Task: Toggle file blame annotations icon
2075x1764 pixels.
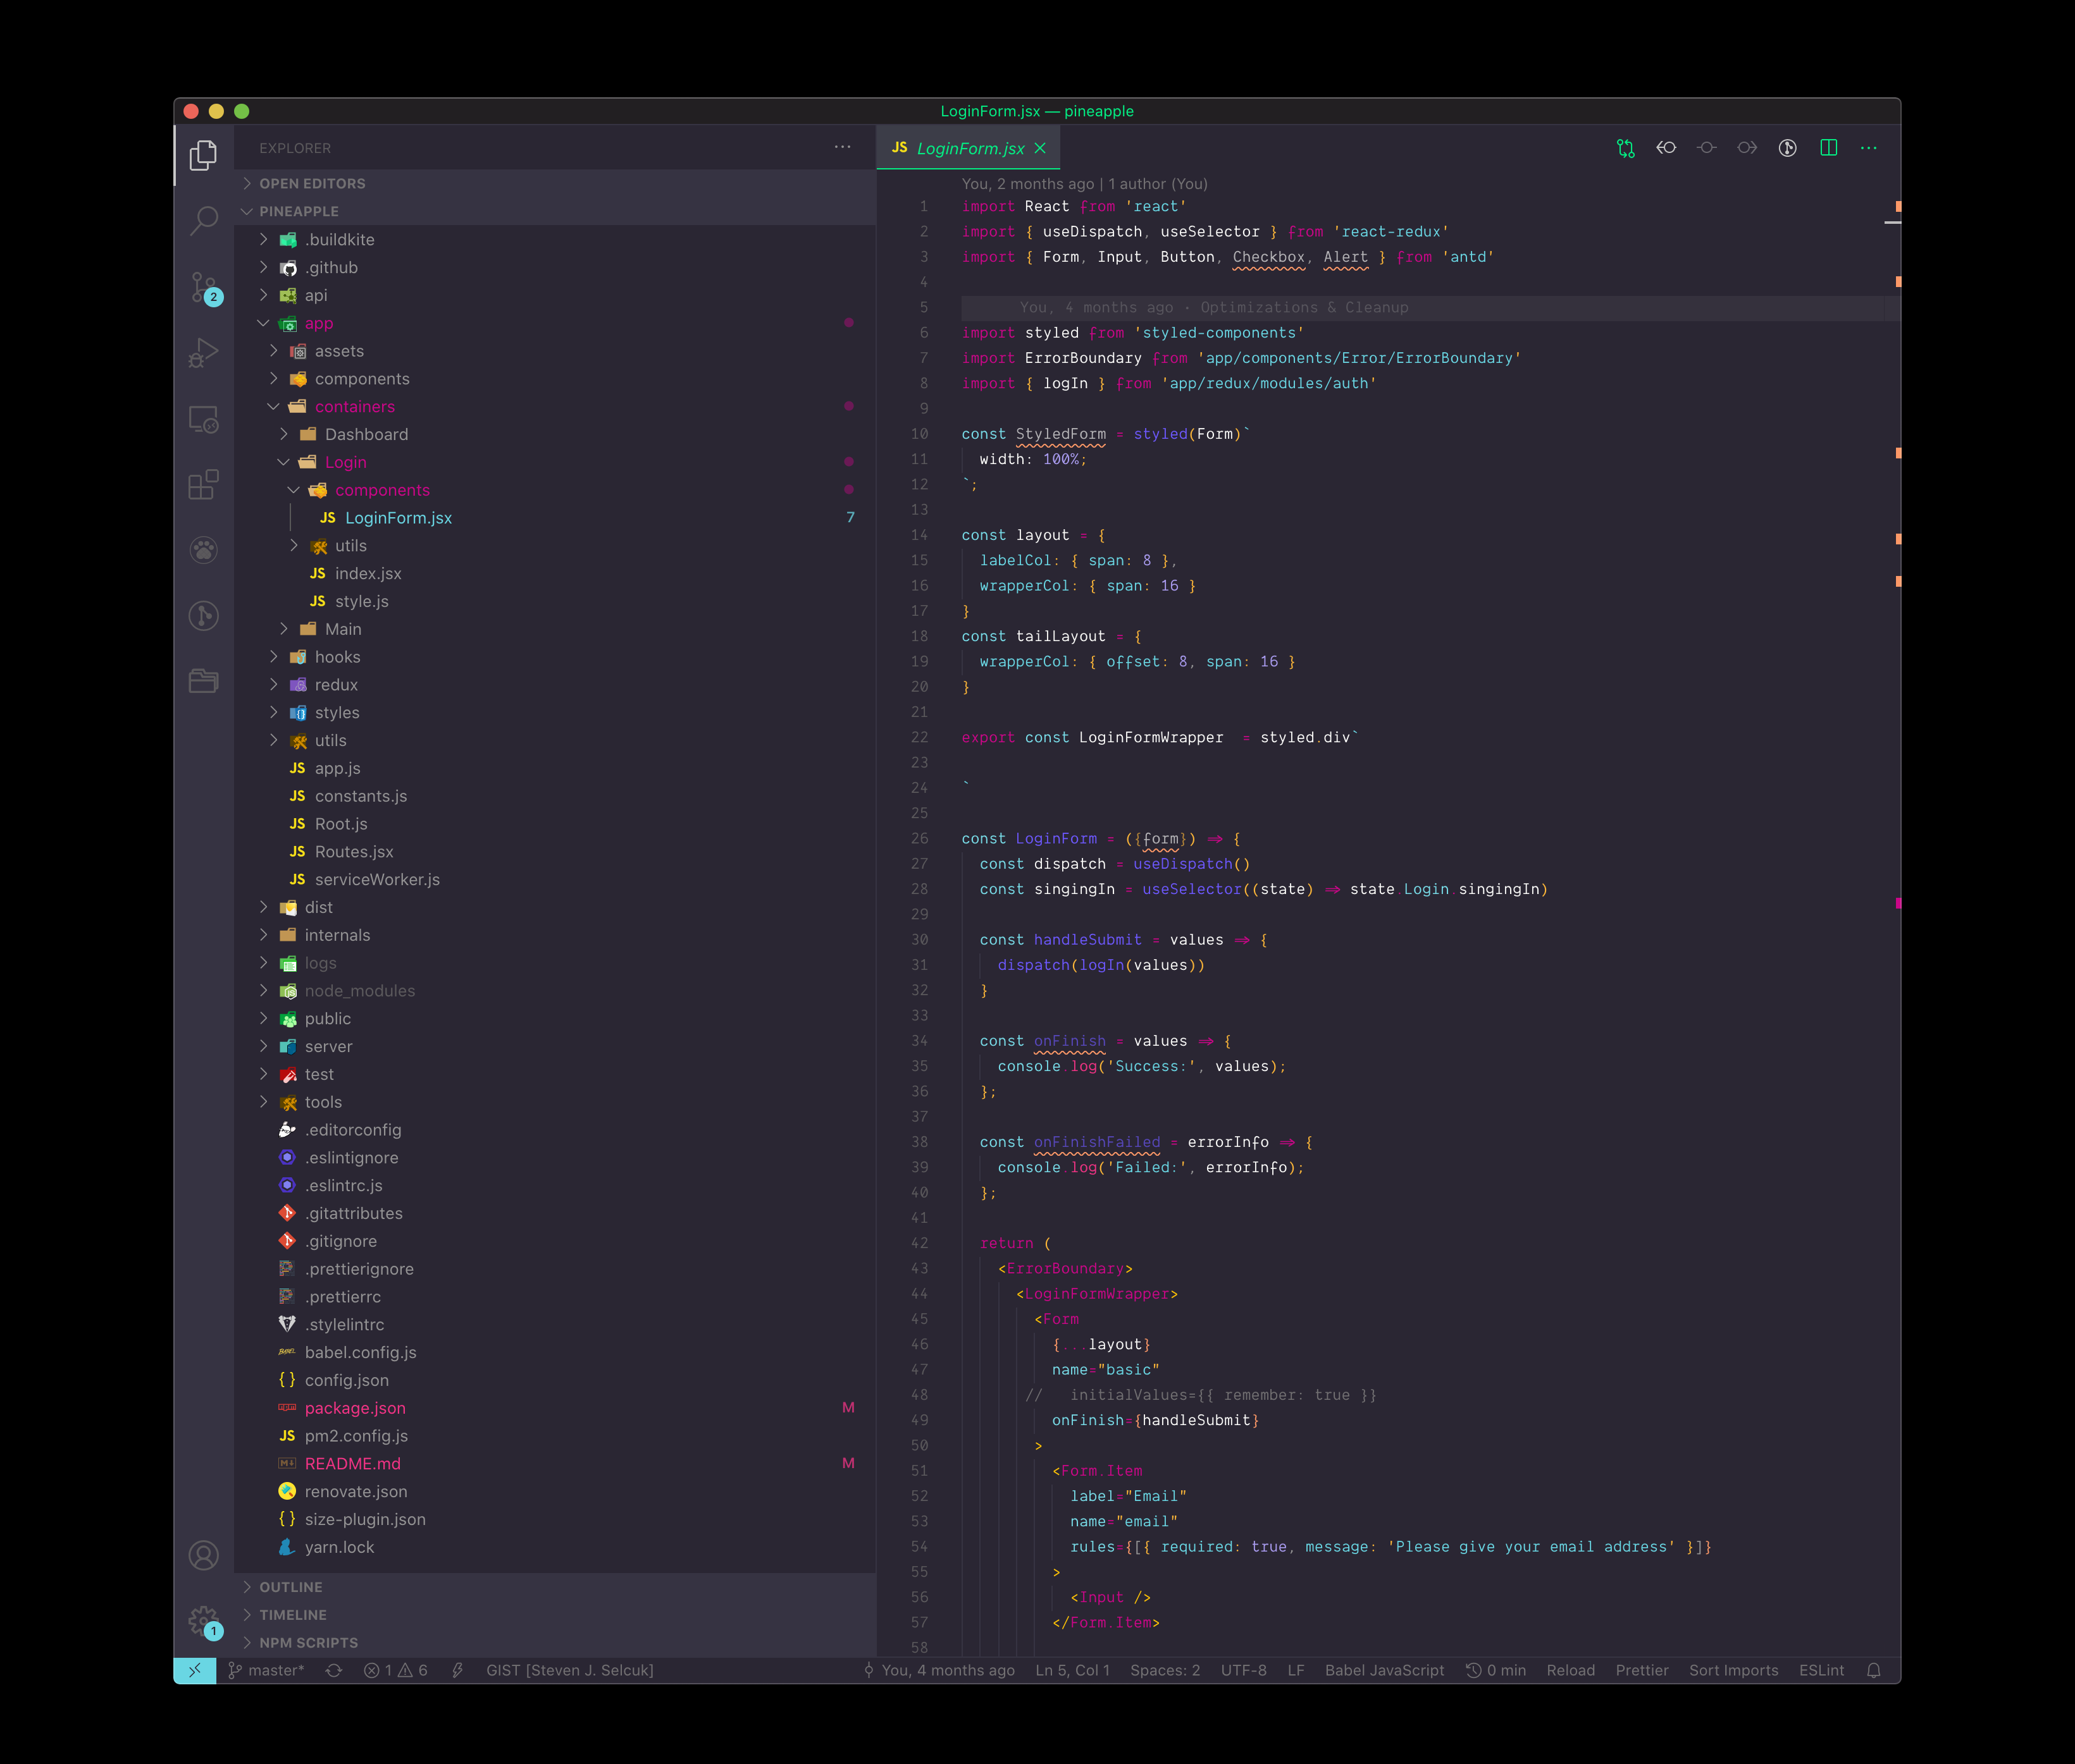Action: (x=1787, y=148)
